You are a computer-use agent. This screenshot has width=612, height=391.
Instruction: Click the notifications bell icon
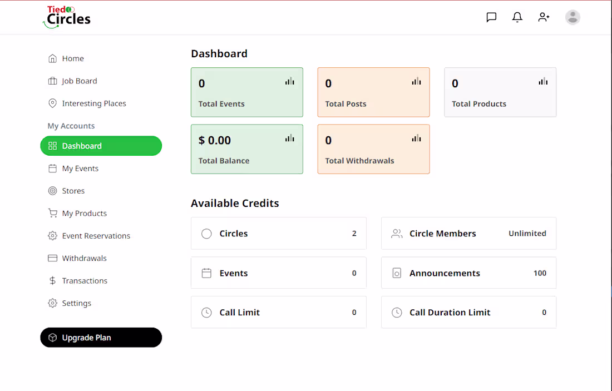click(517, 17)
